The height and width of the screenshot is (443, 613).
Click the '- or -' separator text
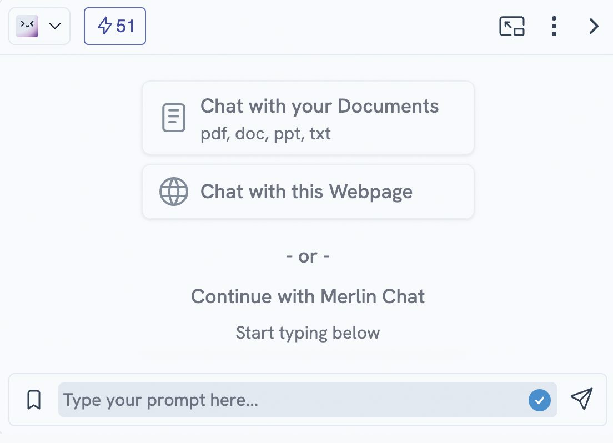pyautogui.click(x=308, y=256)
